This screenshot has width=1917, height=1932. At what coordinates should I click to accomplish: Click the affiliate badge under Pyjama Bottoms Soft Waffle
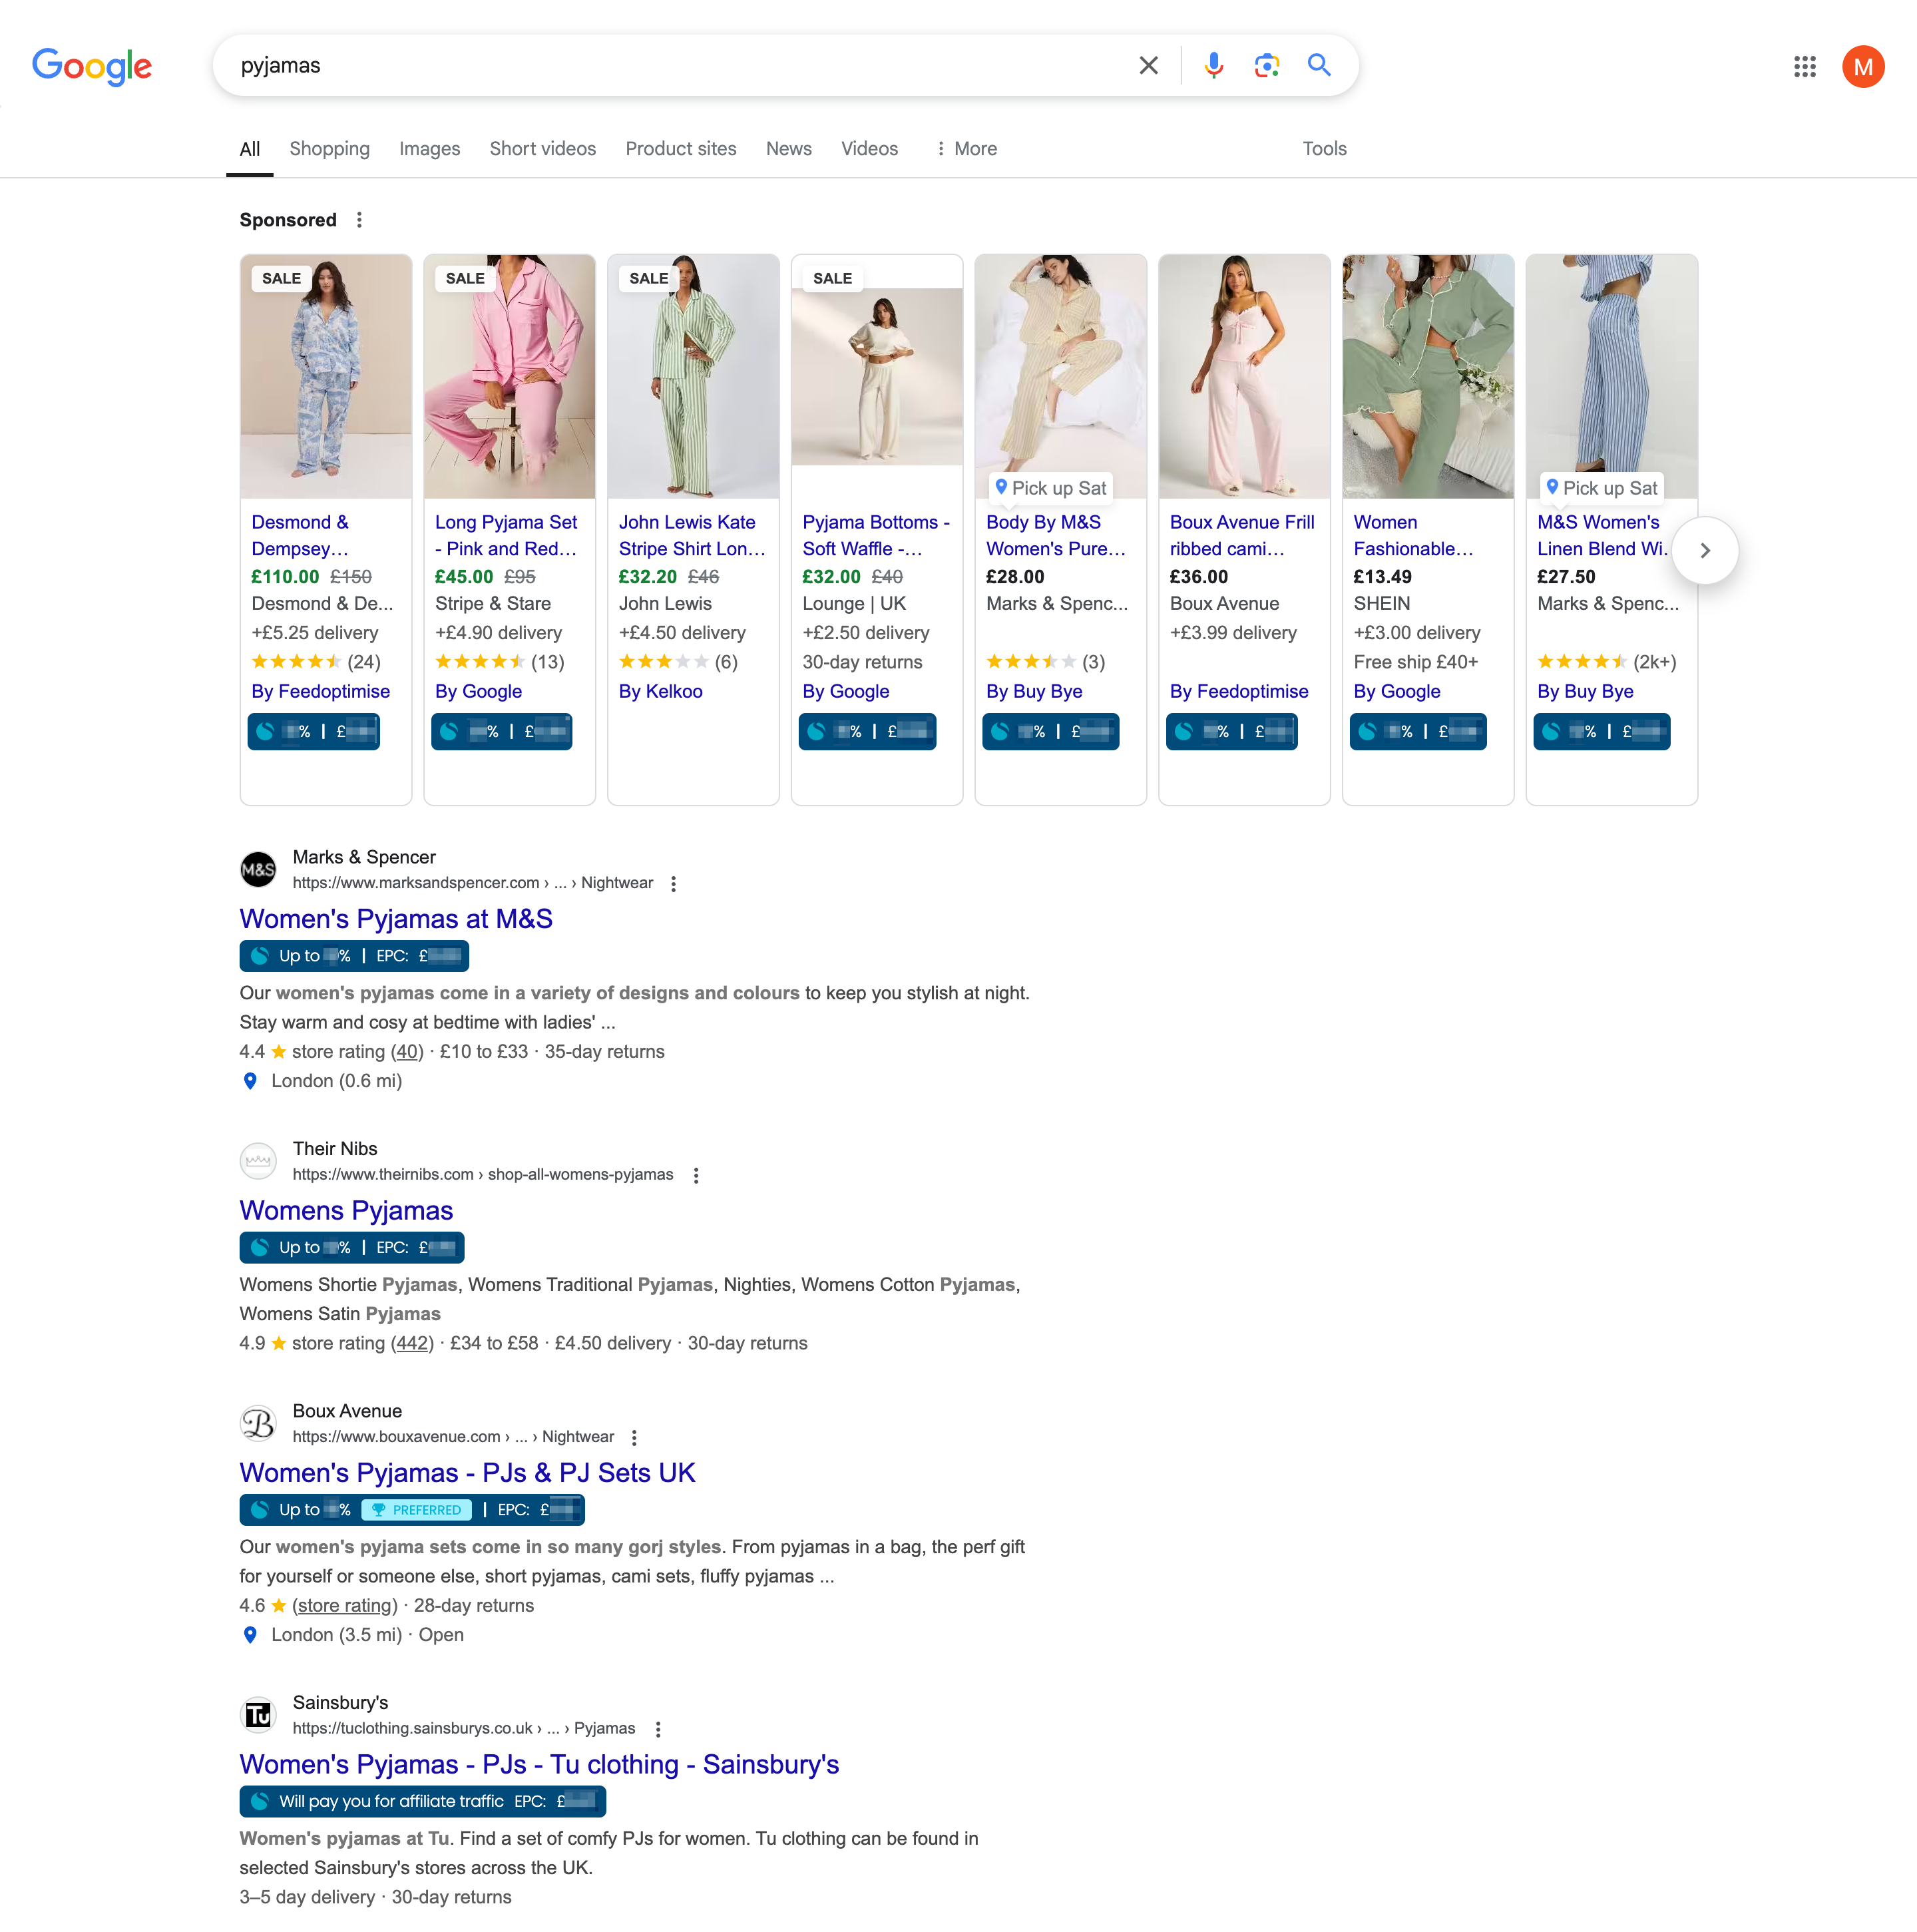[867, 732]
